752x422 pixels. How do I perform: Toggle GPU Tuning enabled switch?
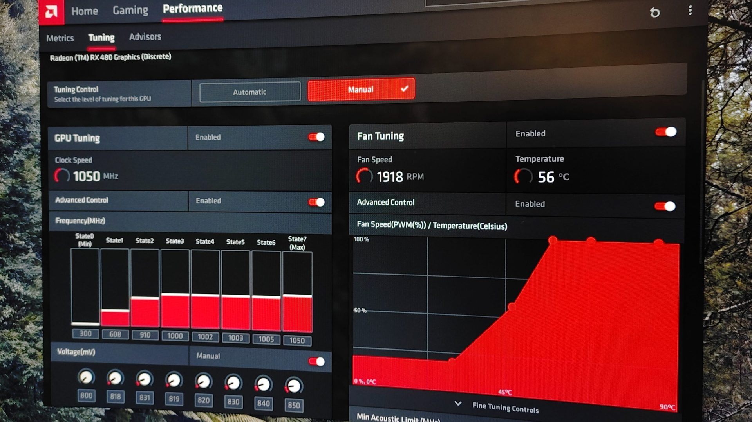[316, 137]
